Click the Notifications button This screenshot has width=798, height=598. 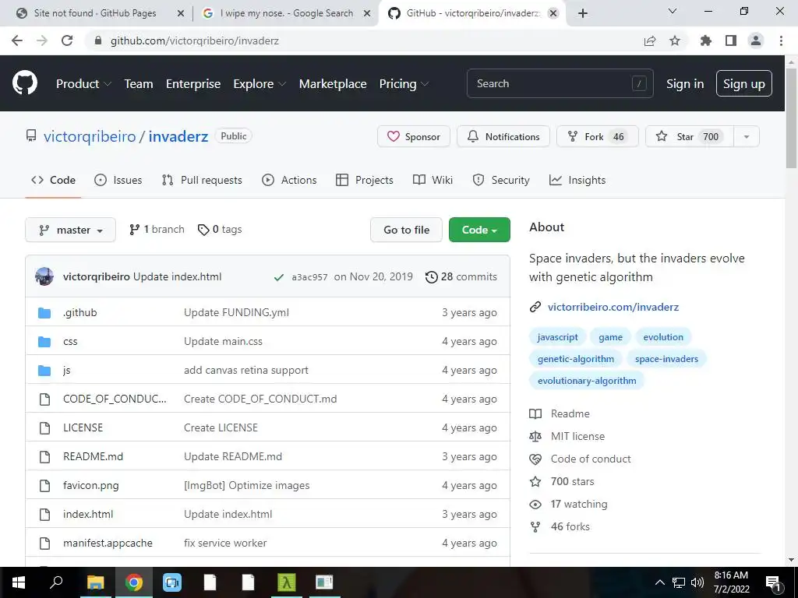pyautogui.click(x=503, y=137)
